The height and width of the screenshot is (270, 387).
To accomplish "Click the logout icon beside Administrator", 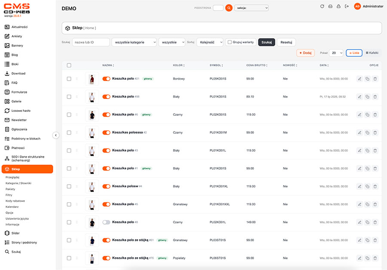I will tap(347, 6).
